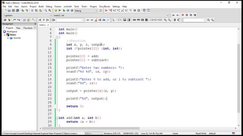
Task: Expand the Sources folder in project tree
Action: (x=8, y=38)
